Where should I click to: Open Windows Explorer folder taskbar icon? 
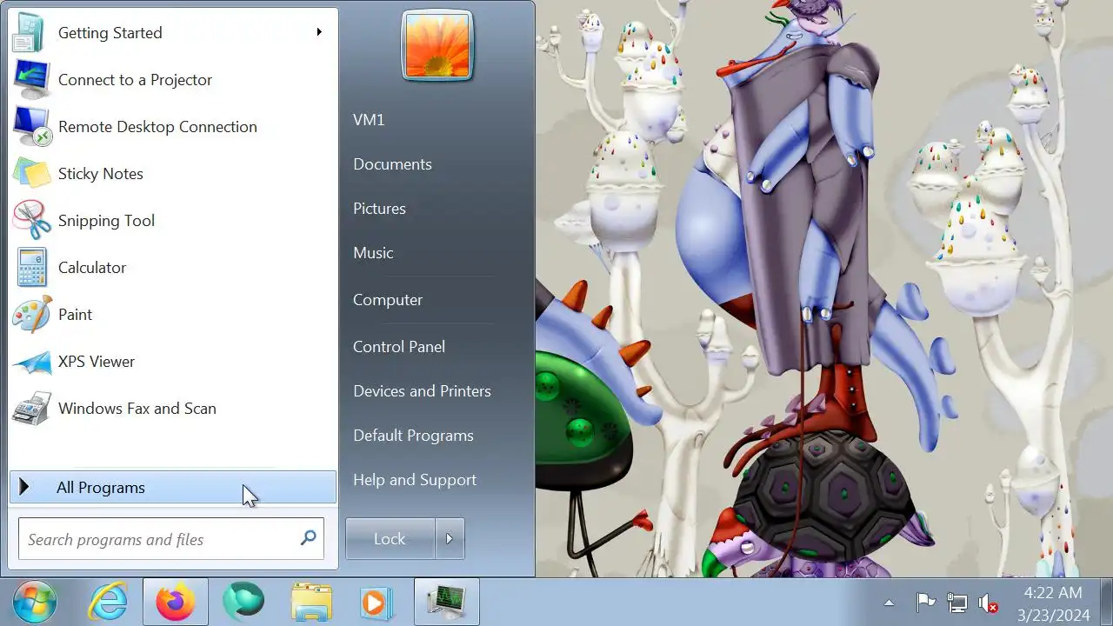(311, 602)
